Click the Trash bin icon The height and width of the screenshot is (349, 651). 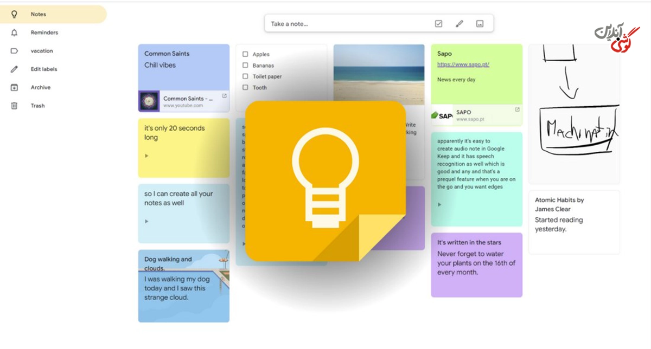[15, 106]
